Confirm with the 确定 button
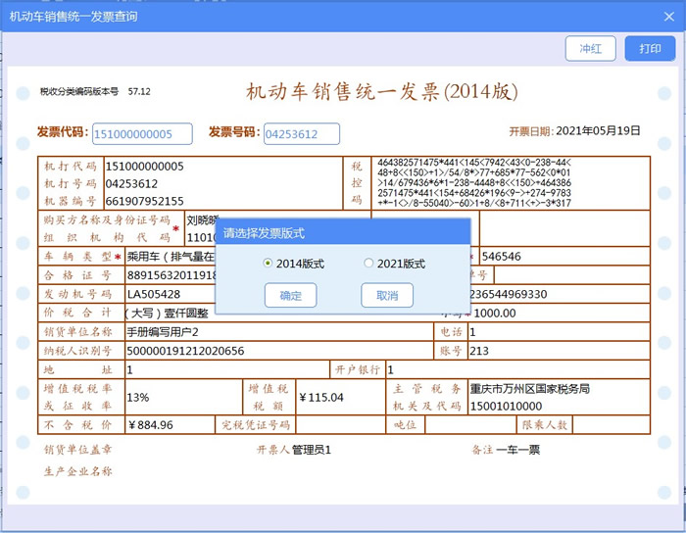The height and width of the screenshot is (533, 686). click(290, 295)
